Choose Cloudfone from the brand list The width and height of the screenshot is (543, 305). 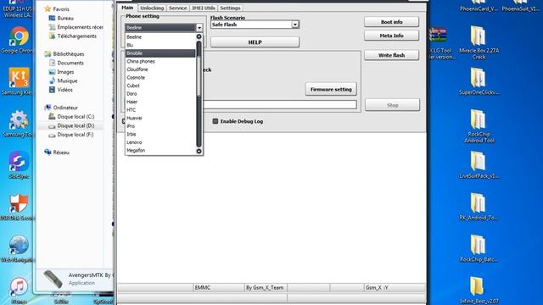point(160,69)
